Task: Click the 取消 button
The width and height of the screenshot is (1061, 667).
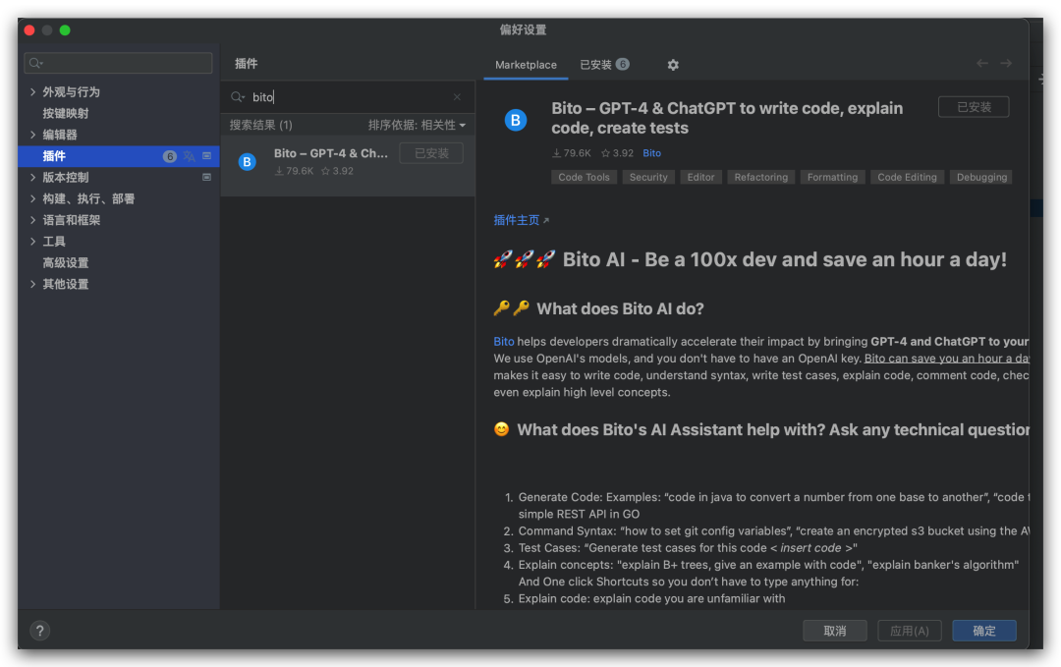Action: click(835, 631)
